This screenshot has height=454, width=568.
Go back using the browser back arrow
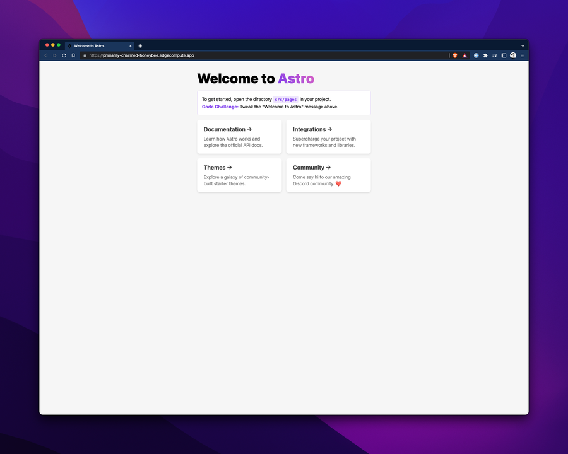click(x=45, y=55)
